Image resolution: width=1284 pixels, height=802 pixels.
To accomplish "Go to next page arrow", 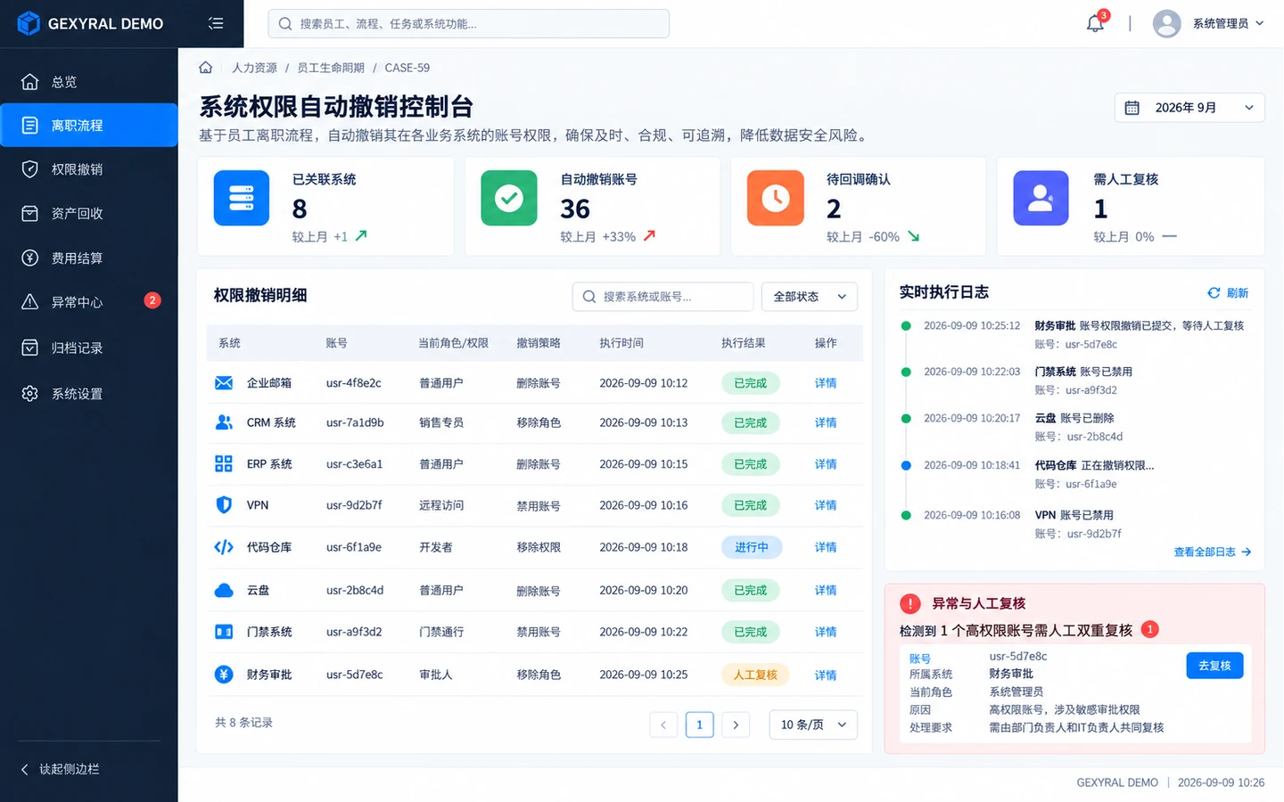I will tap(736, 724).
